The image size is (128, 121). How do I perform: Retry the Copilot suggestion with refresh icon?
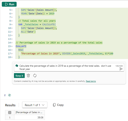35,76
